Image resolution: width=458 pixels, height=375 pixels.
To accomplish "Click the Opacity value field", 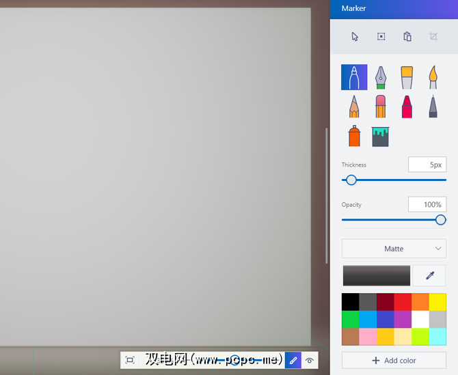I will point(427,204).
